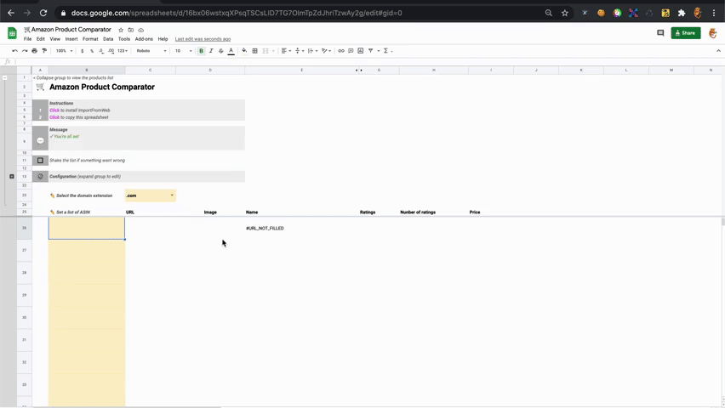725x408 pixels.
Task: Expand the Configuration row group
Action: pos(12,177)
